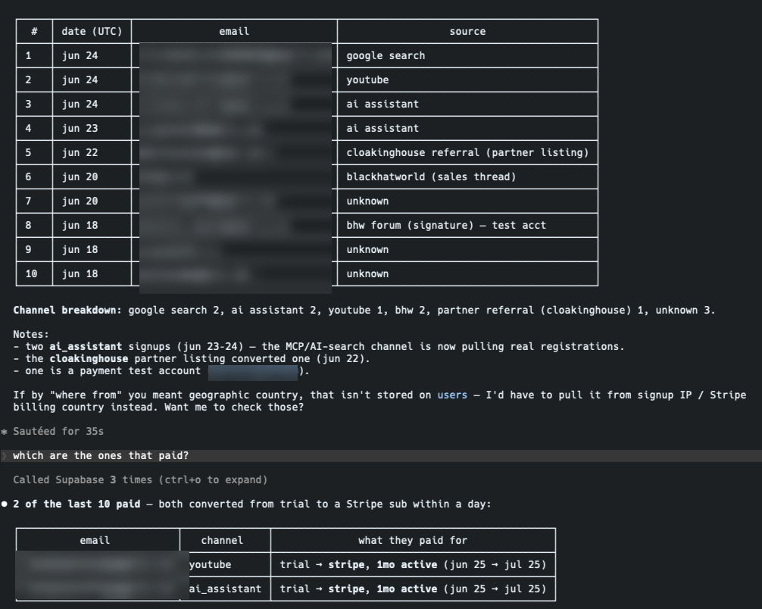Screen dimensions: 762x609
Task: Expand the 'Called Supabase 3 times' line
Action: (x=140, y=479)
